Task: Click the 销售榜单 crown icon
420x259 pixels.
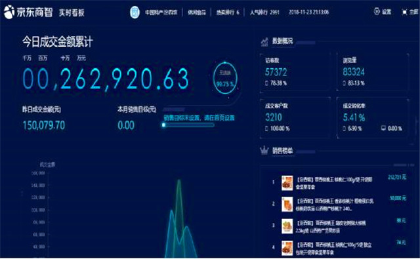Action: [264, 150]
